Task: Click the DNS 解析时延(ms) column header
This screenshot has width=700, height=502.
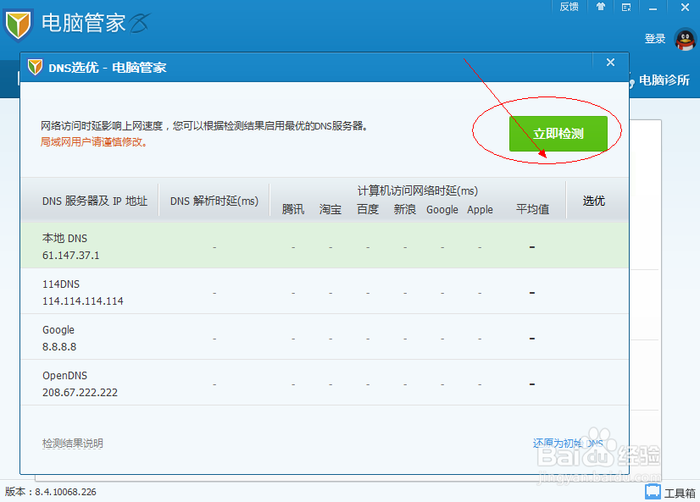Action: pyautogui.click(x=214, y=201)
